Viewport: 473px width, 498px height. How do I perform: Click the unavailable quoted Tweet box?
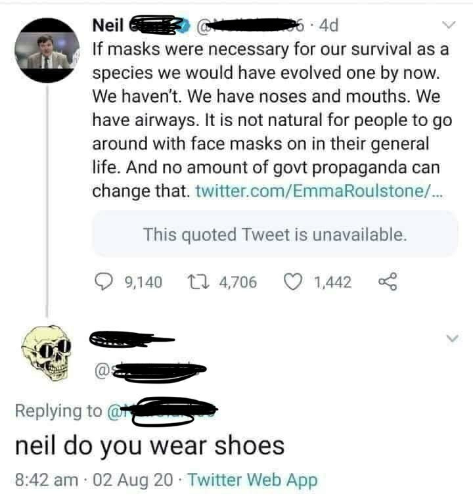pyautogui.click(x=275, y=234)
